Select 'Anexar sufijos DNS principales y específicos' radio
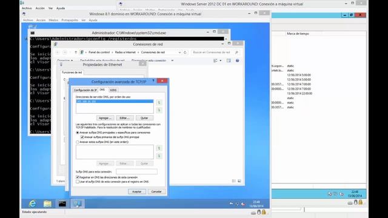388x218 pixels. click(x=78, y=133)
